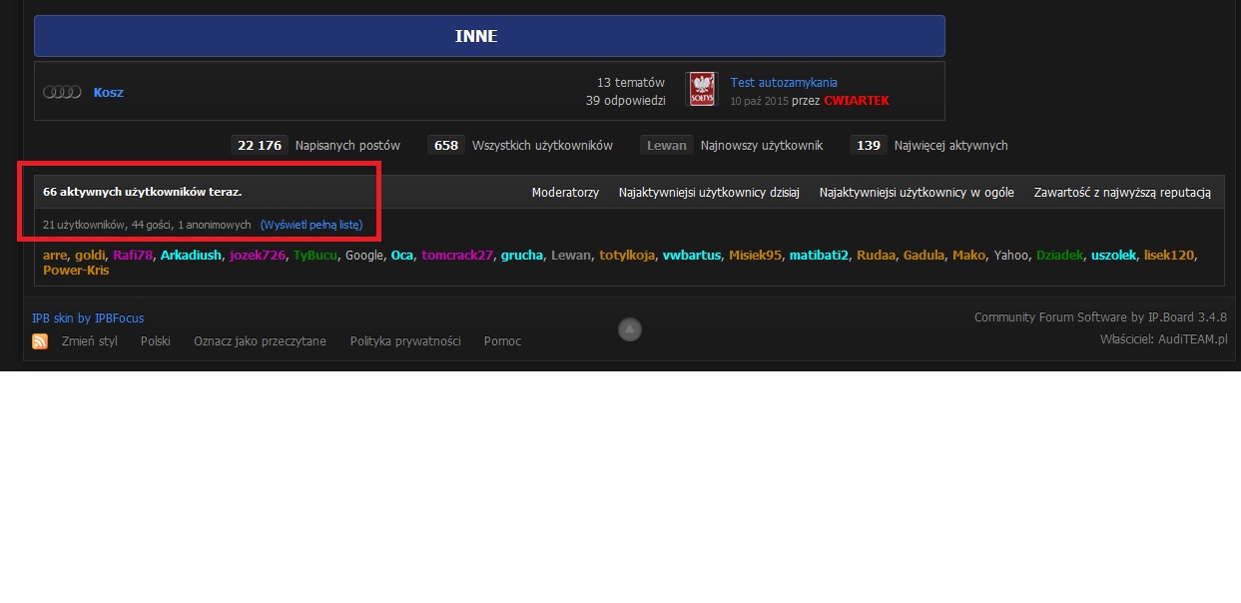Click the scroll-to-top arrow button
Viewport: 1241px width, 603px height.
tap(629, 329)
